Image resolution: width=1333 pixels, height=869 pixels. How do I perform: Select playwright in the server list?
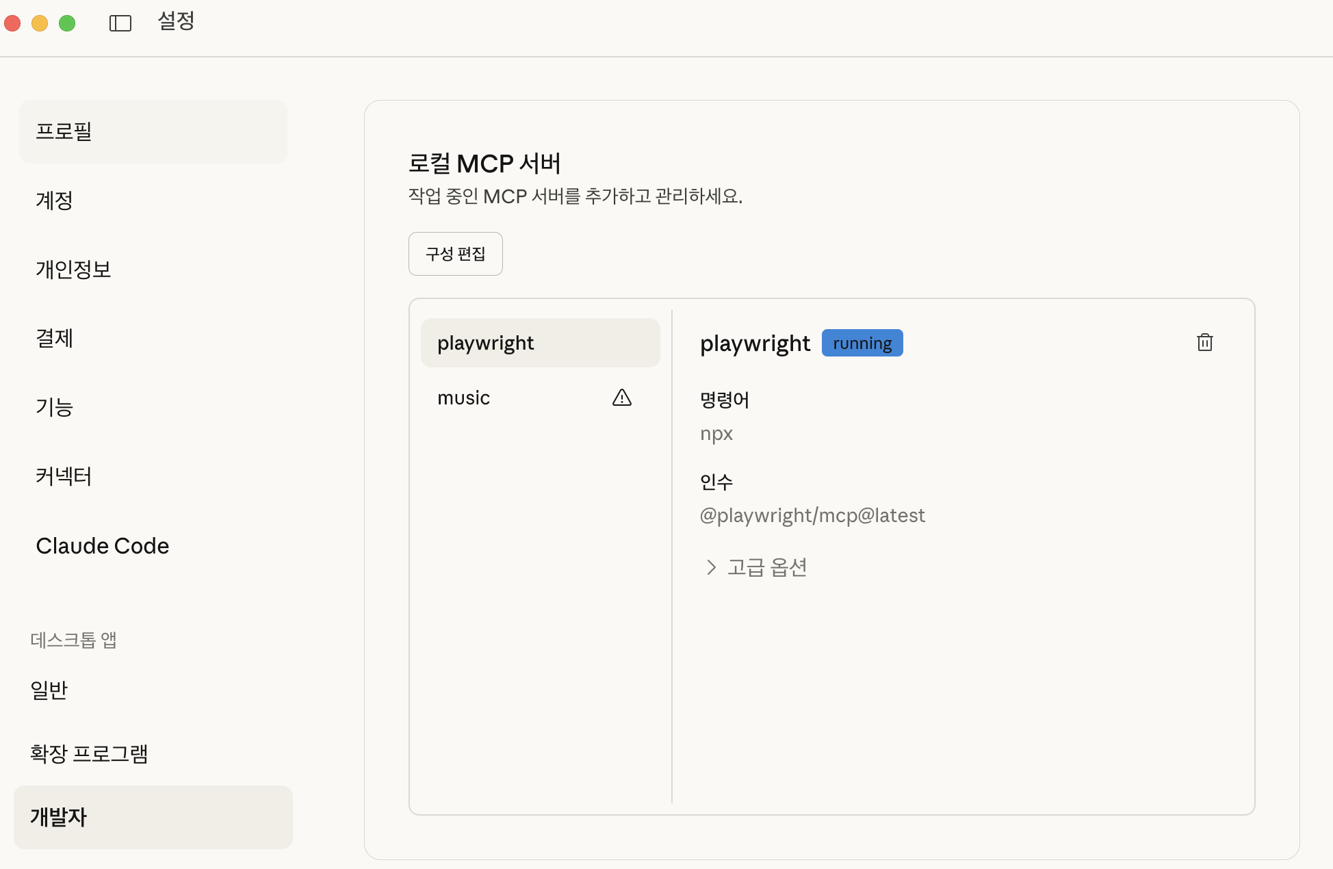point(541,343)
